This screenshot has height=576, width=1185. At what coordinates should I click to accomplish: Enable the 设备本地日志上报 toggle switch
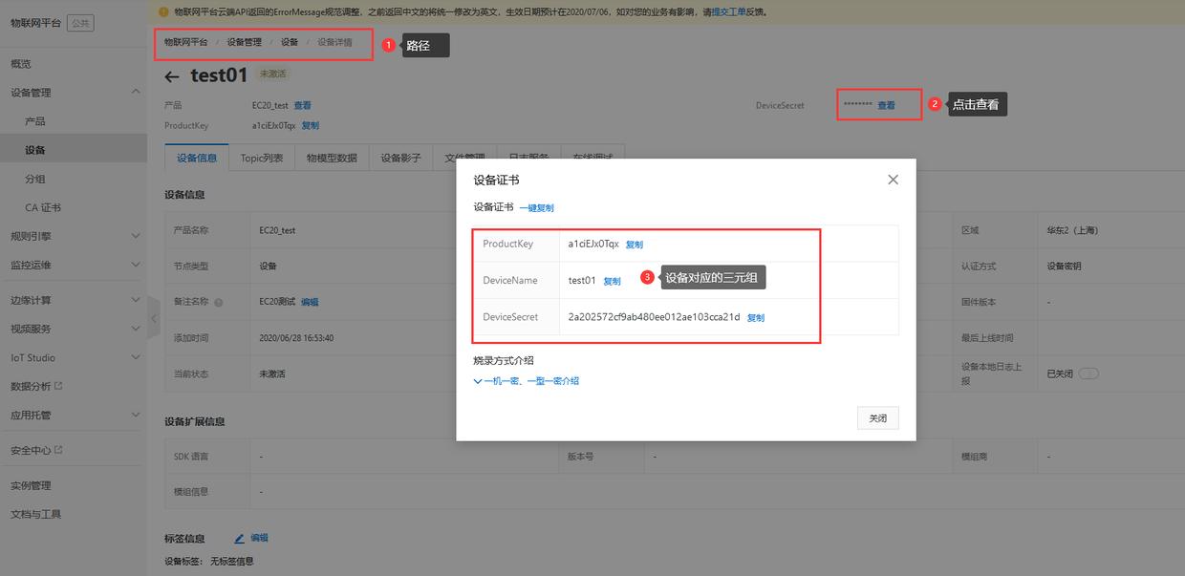[1088, 373]
